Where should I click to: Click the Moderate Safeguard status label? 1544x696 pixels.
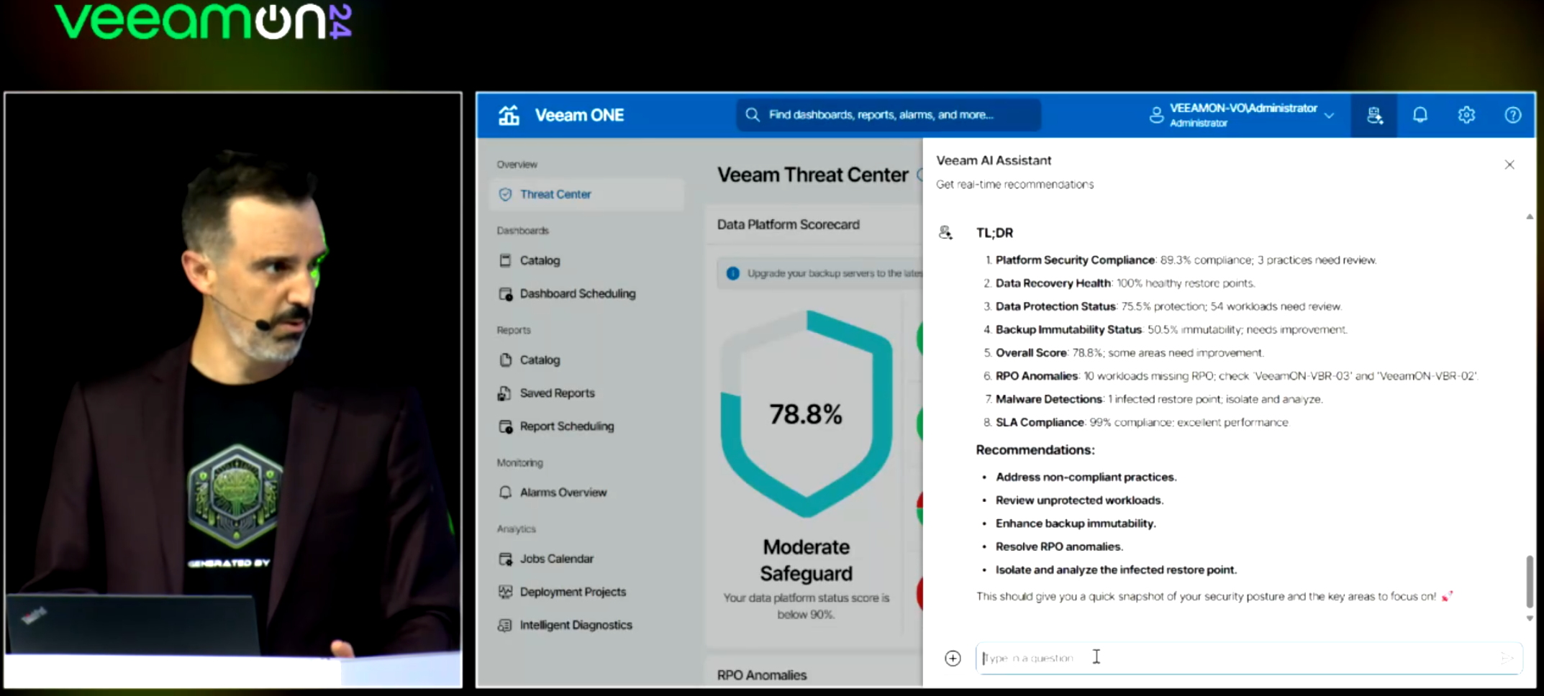coord(806,560)
